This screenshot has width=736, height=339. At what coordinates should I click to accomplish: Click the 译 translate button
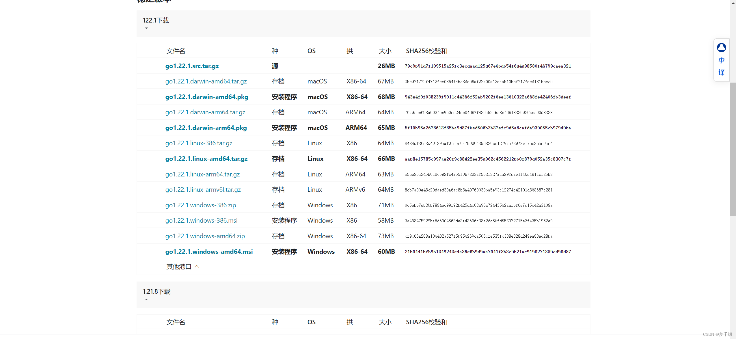click(x=721, y=72)
